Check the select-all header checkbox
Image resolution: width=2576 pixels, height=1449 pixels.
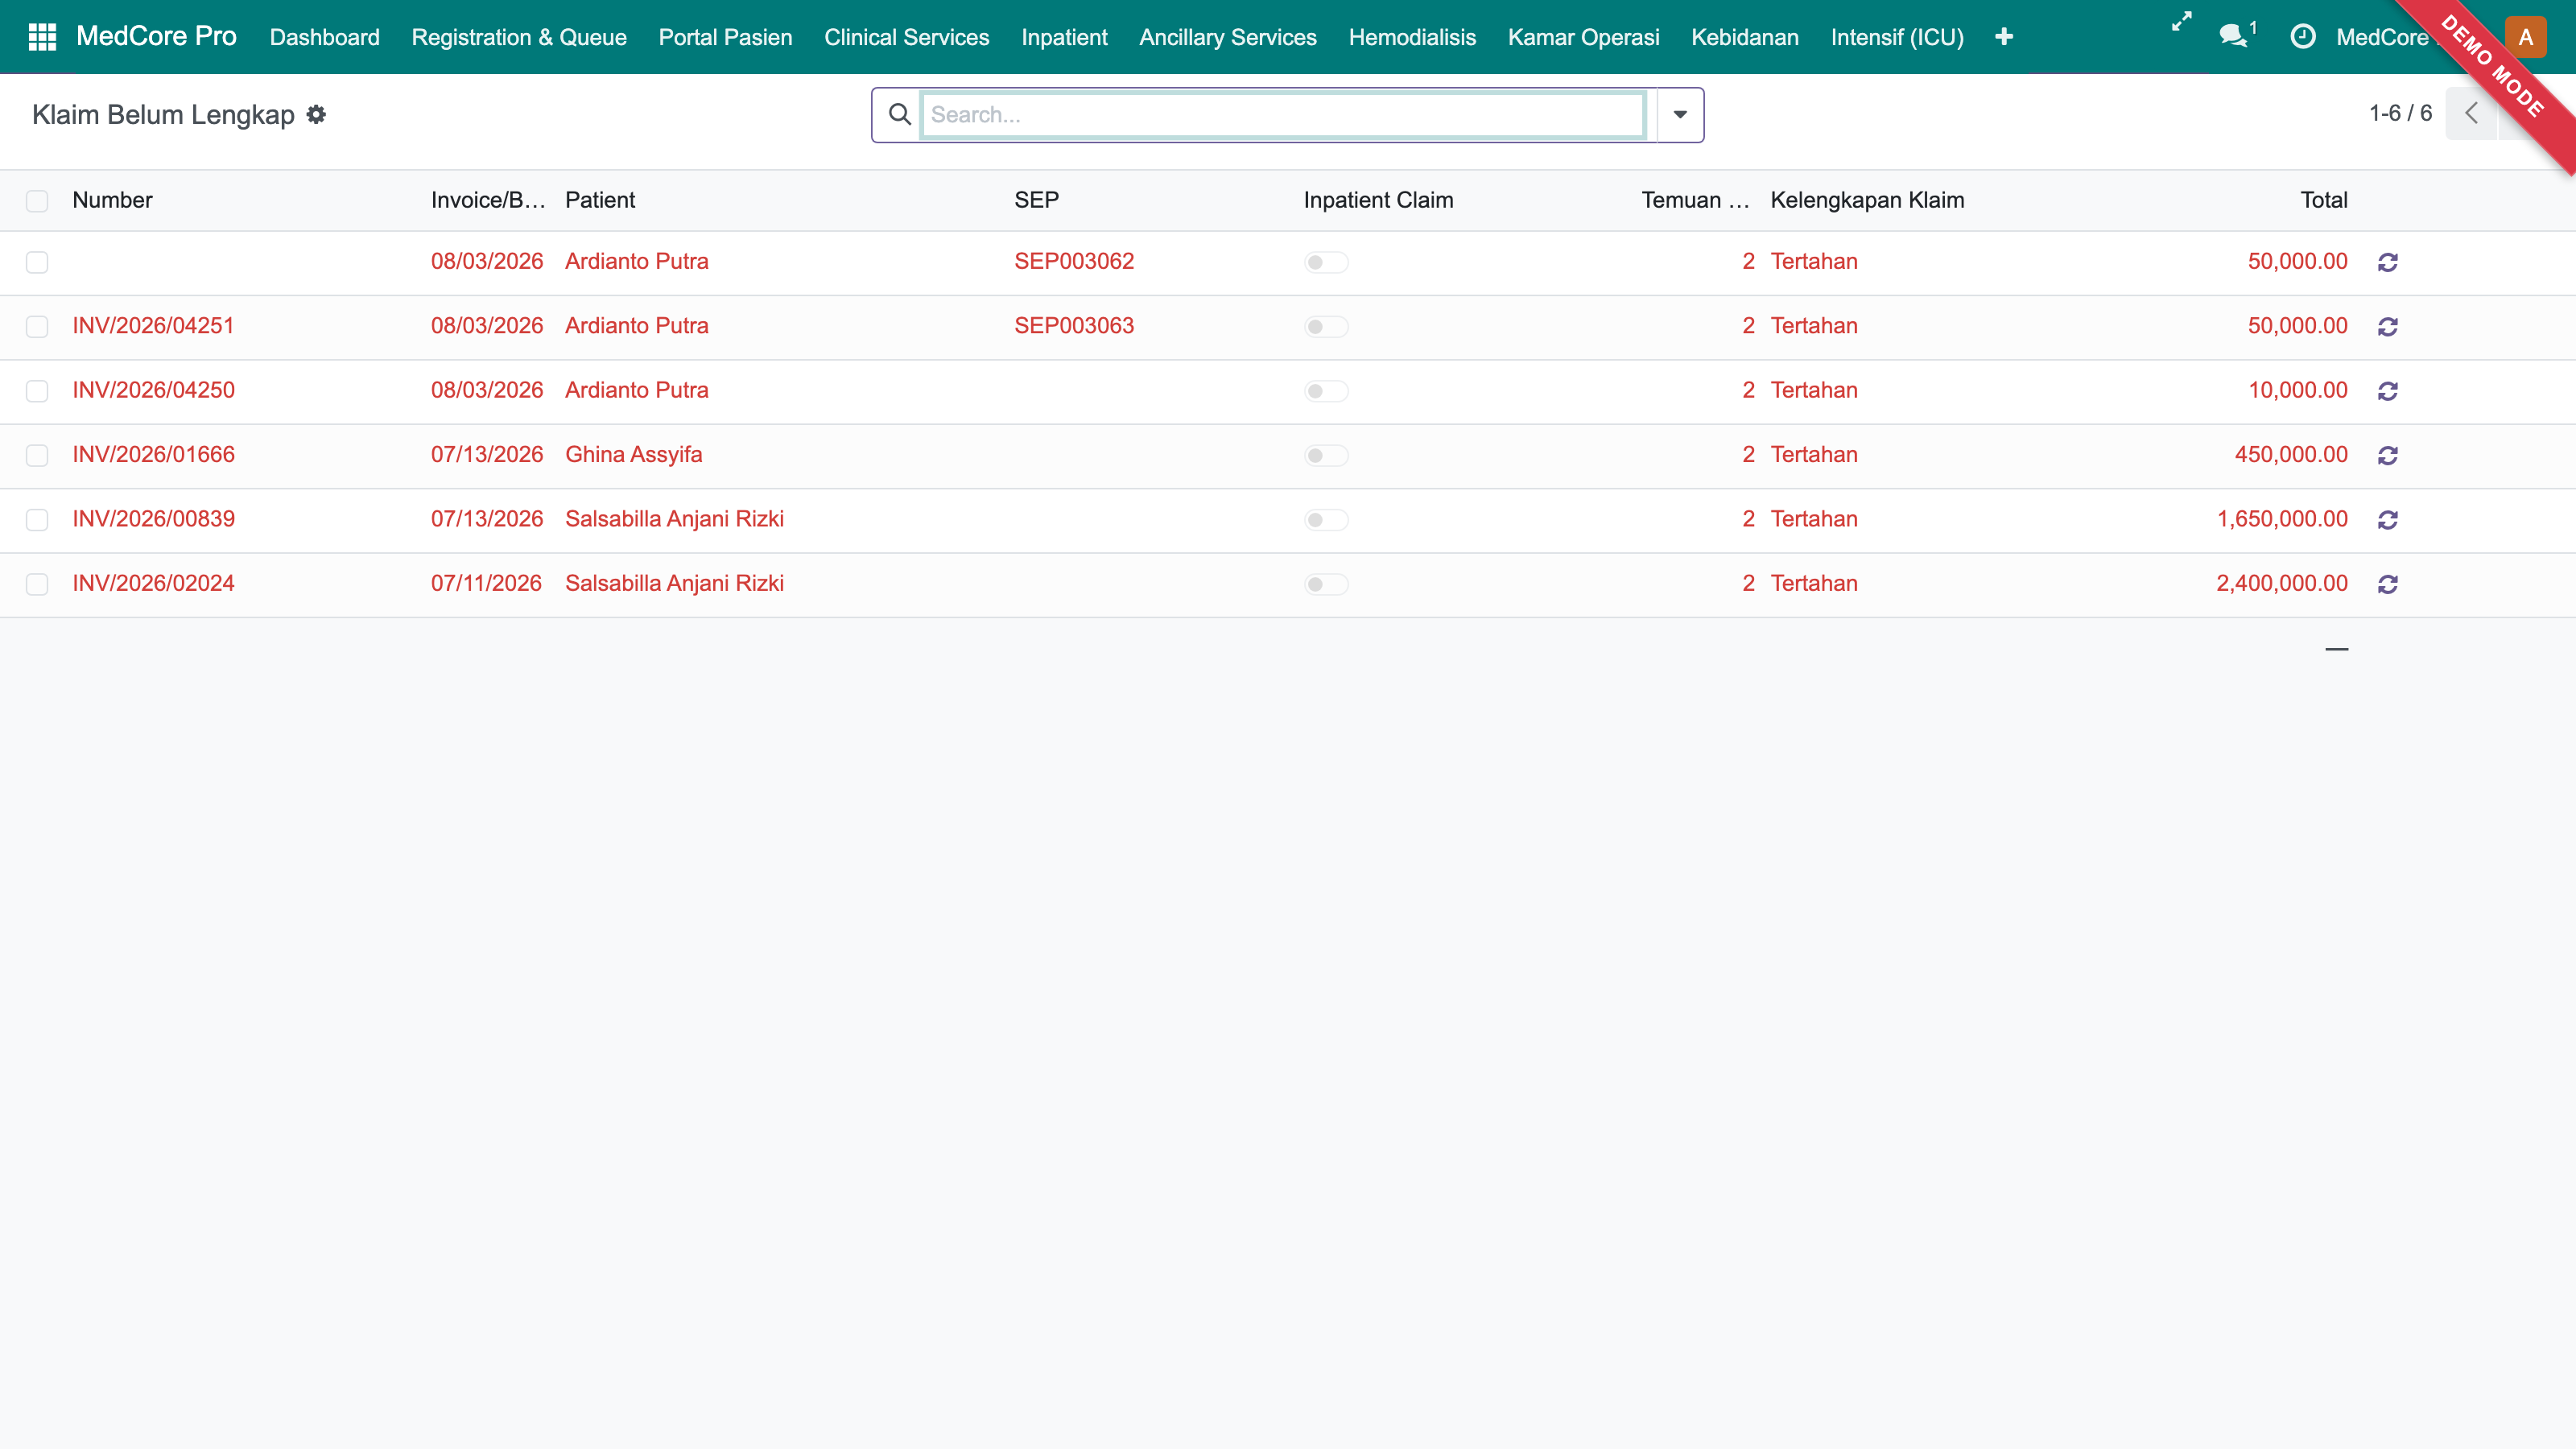(x=37, y=201)
